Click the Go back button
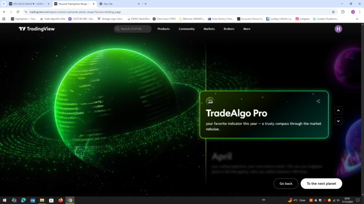Screen dimensions: 364x204 pos(286,183)
